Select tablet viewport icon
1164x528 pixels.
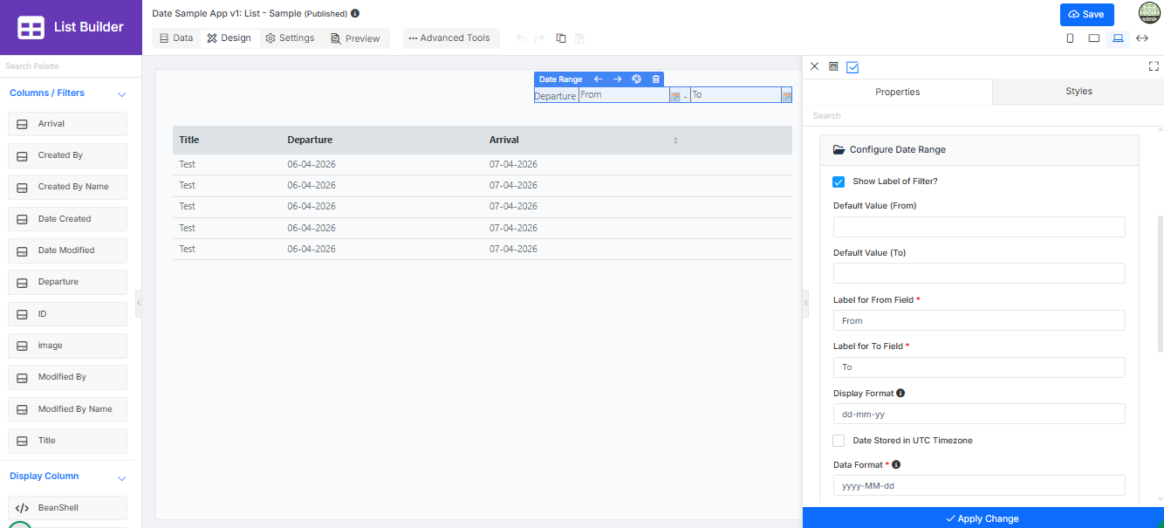[x=1093, y=38]
